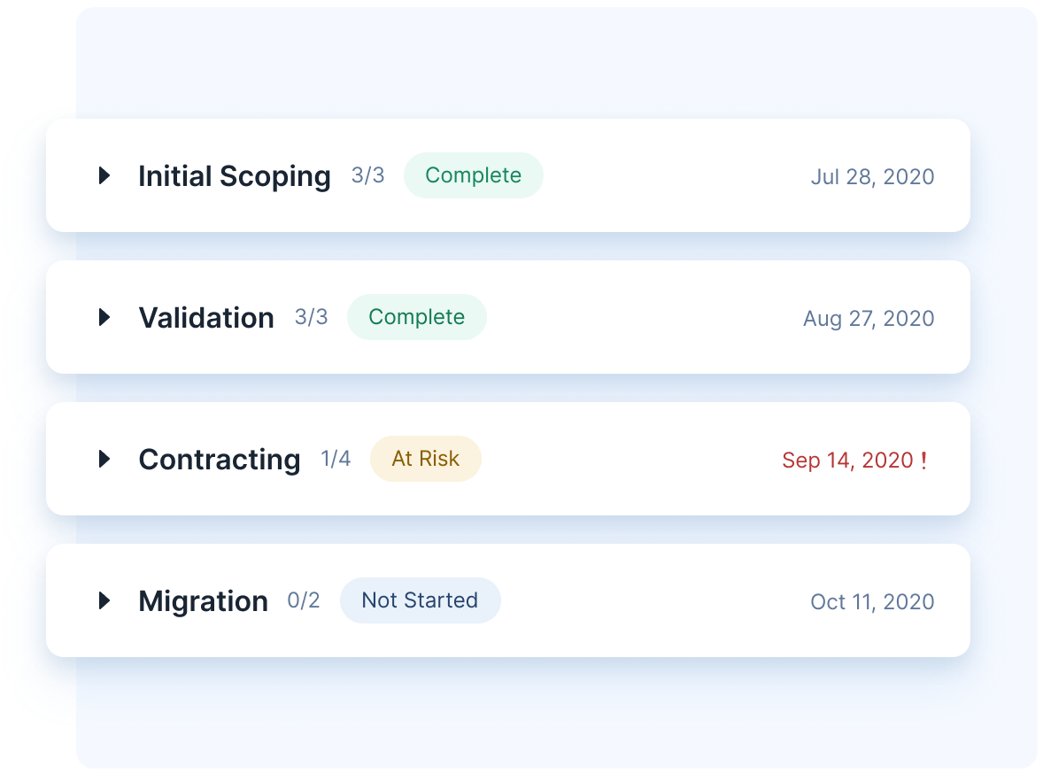Click Complete badge on Initial Scoping
The width and height of the screenshot is (1043, 774).
pos(473,175)
